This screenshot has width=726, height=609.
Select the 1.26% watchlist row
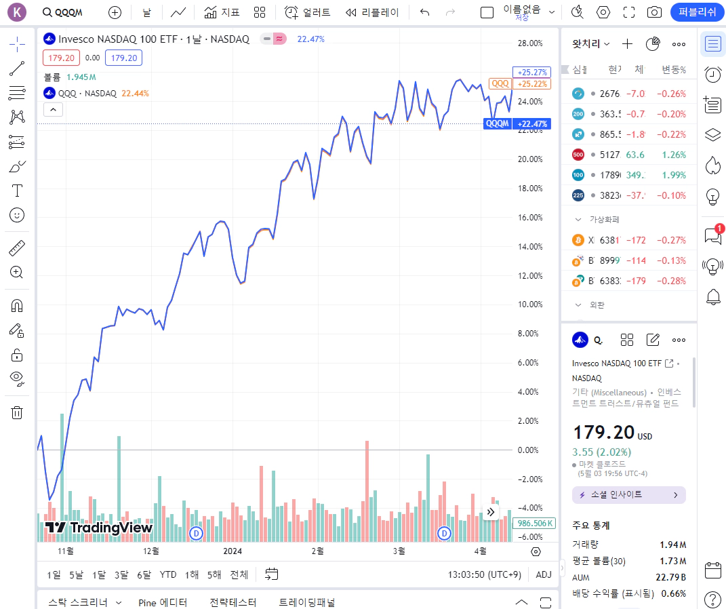point(629,155)
